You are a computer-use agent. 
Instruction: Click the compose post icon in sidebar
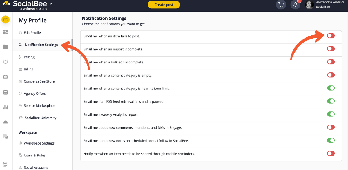click(x=6, y=20)
